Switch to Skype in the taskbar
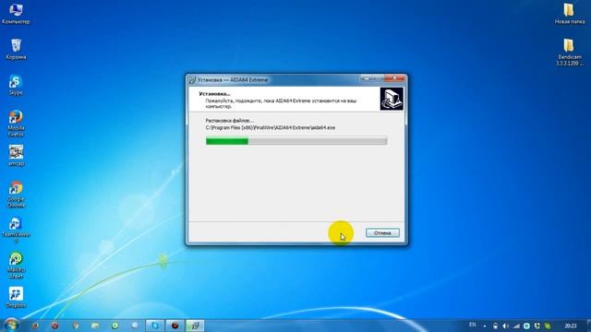 [155, 326]
